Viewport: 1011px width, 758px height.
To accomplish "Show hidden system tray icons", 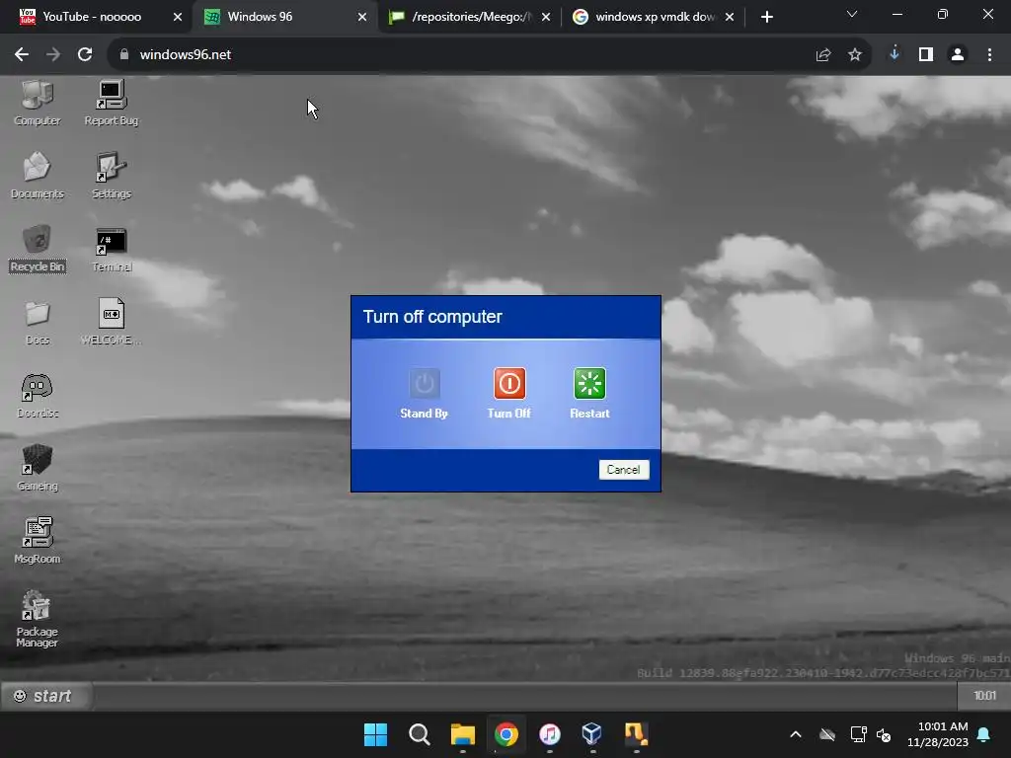I will tap(796, 734).
